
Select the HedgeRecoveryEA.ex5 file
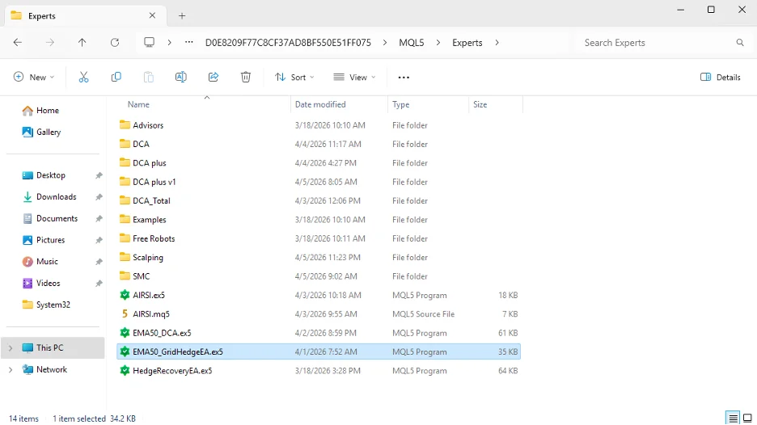(x=172, y=371)
